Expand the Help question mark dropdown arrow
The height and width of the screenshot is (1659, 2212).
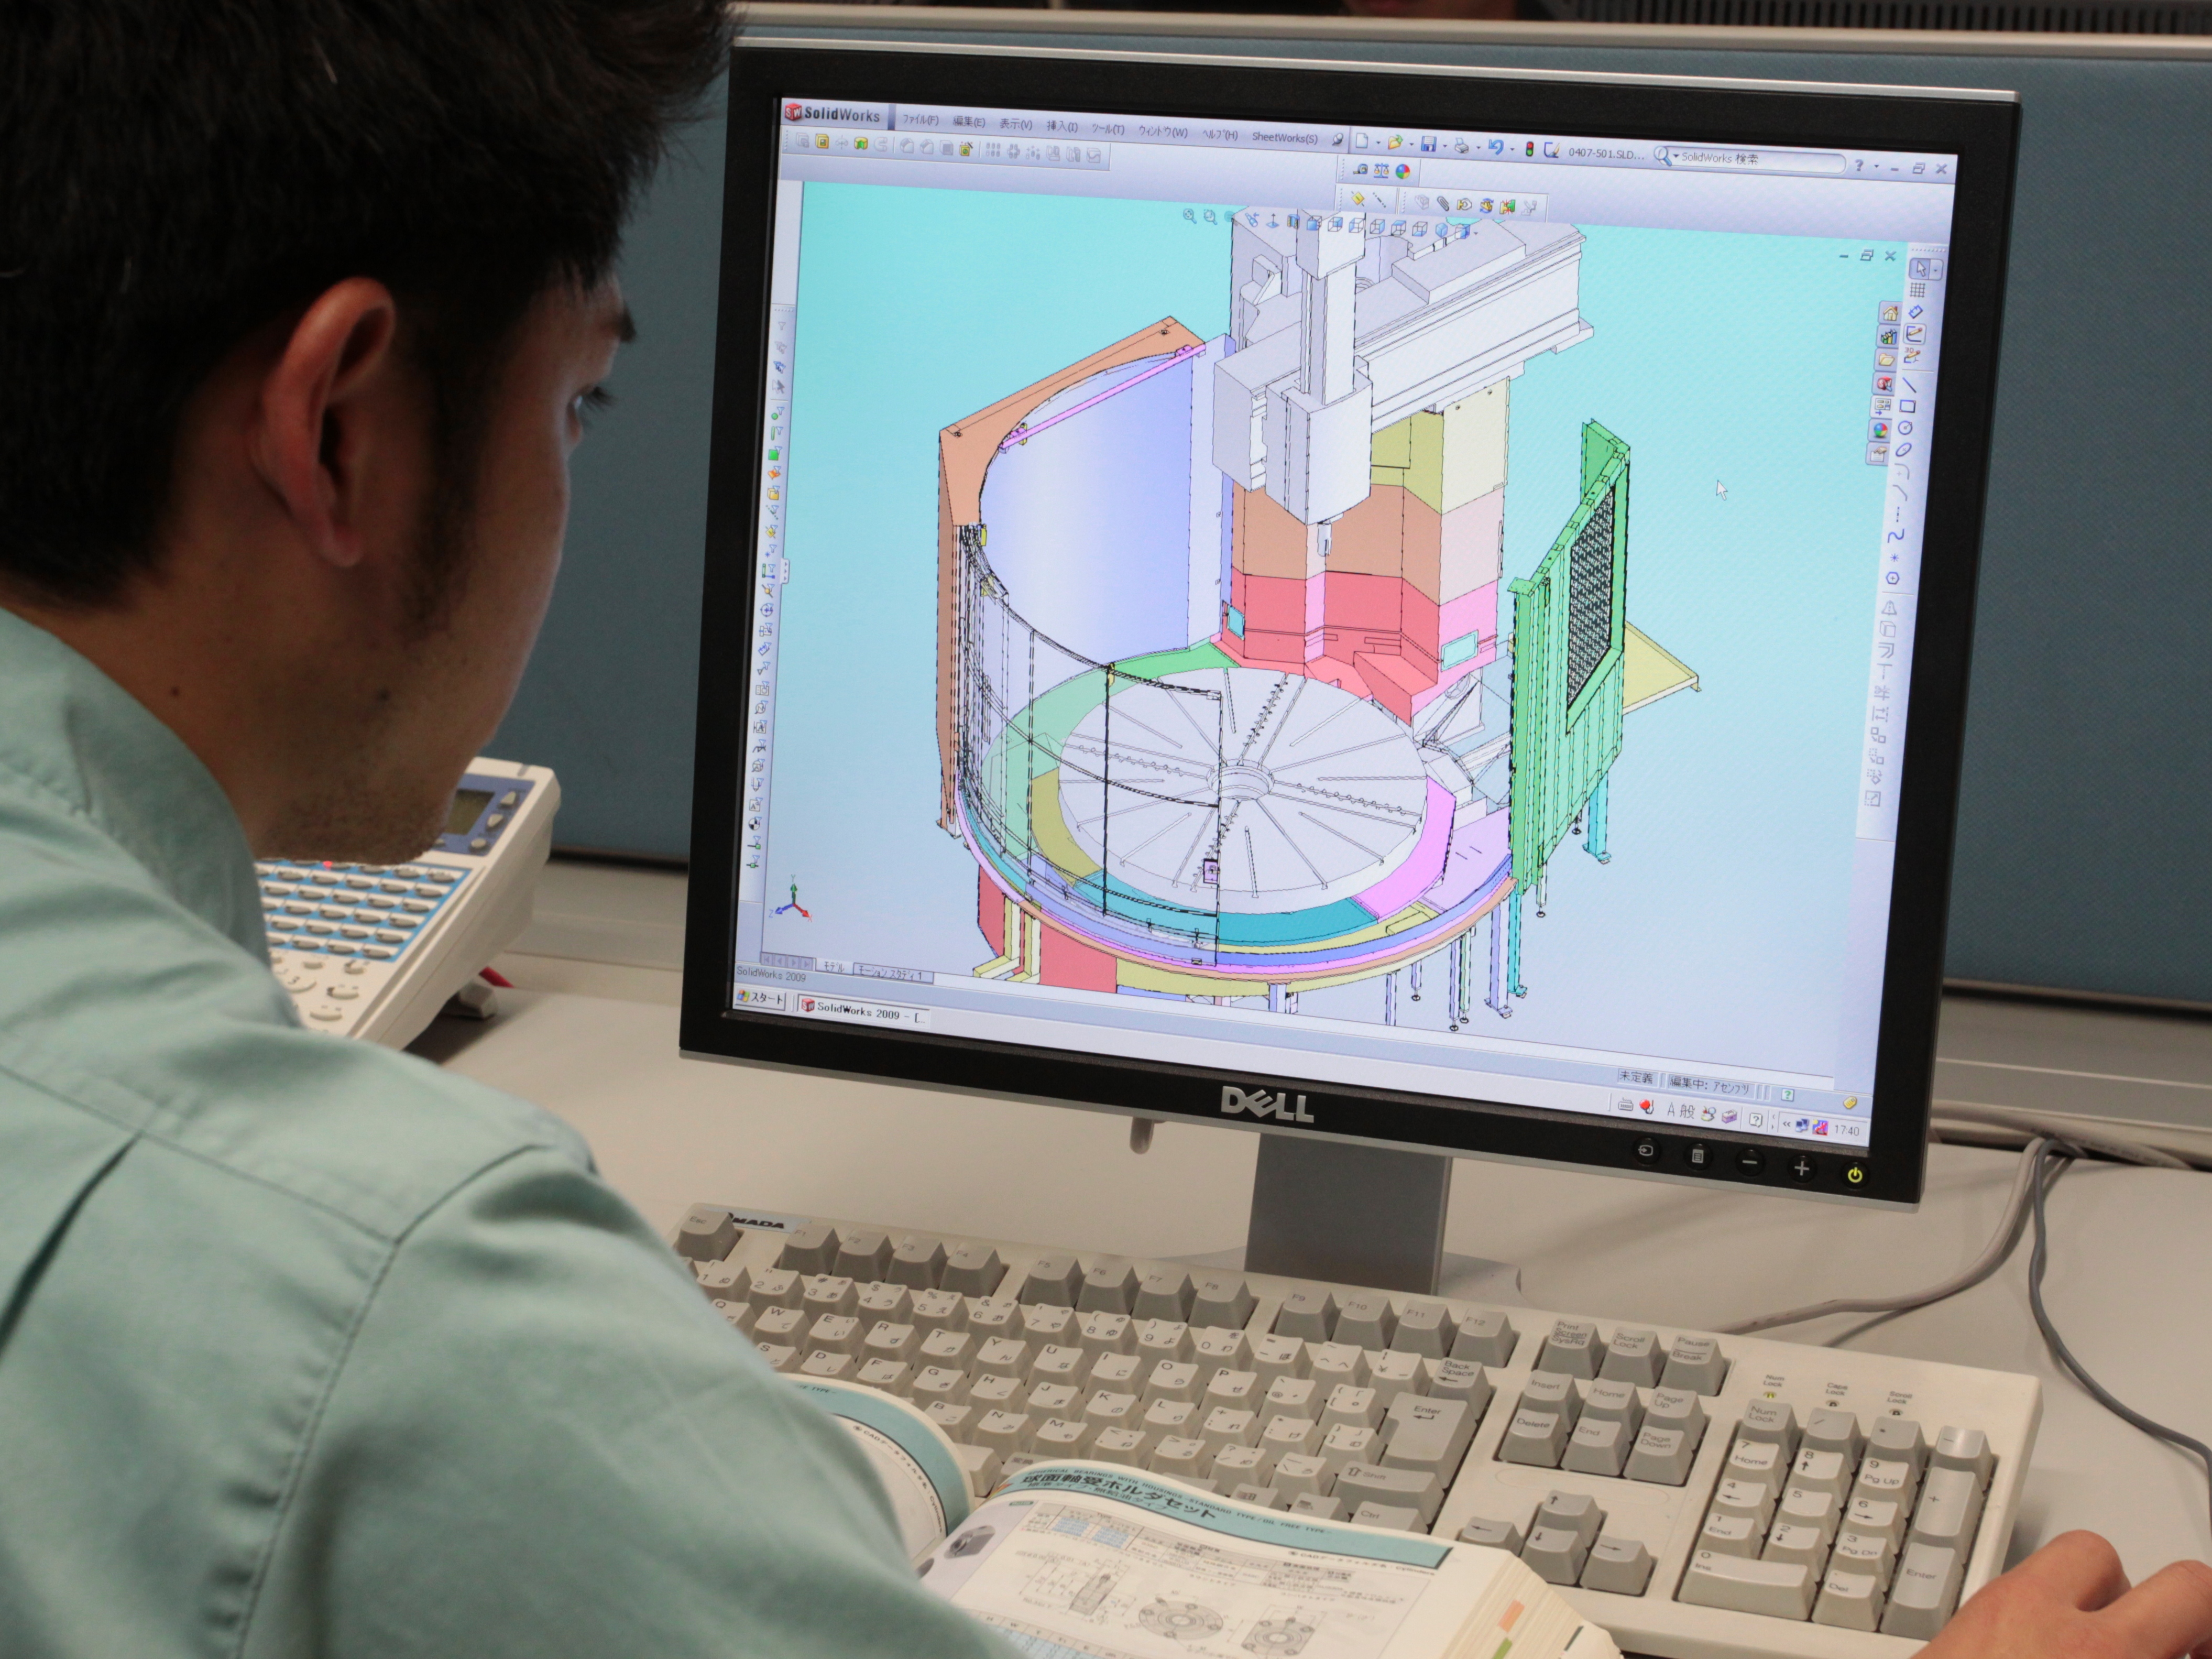(x=1876, y=166)
